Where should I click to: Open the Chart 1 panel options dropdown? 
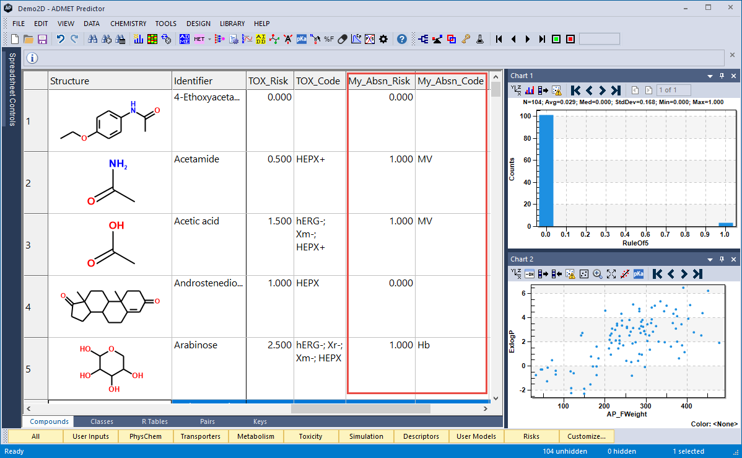click(710, 76)
